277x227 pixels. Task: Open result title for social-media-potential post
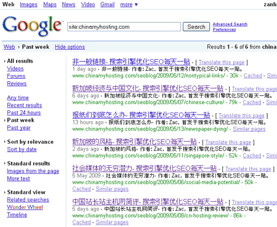[145, 168]
